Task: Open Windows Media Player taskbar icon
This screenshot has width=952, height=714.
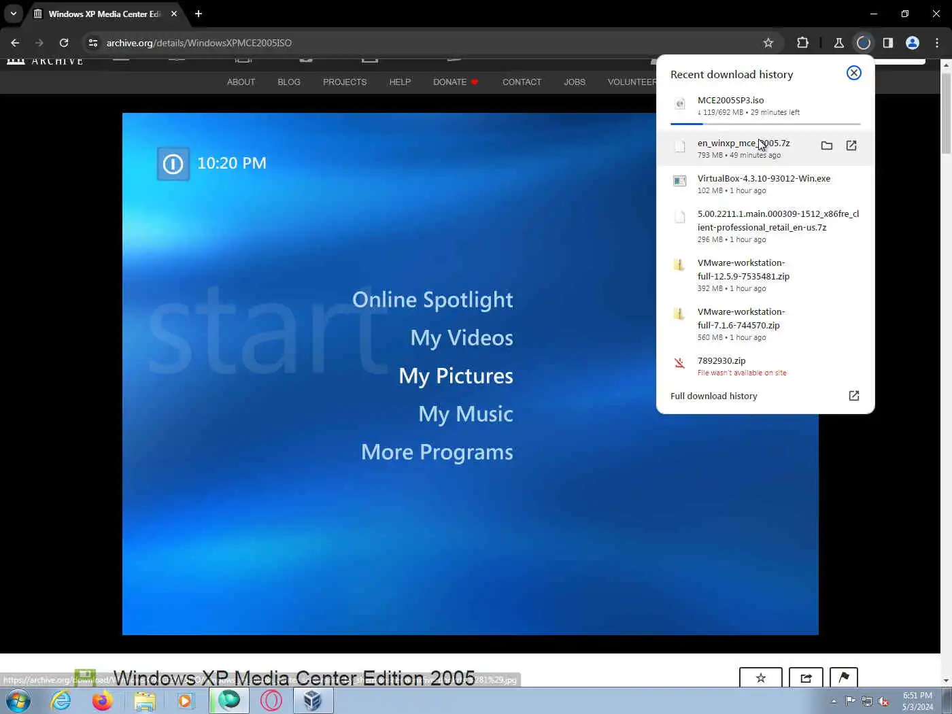Action: pos(185,700)
